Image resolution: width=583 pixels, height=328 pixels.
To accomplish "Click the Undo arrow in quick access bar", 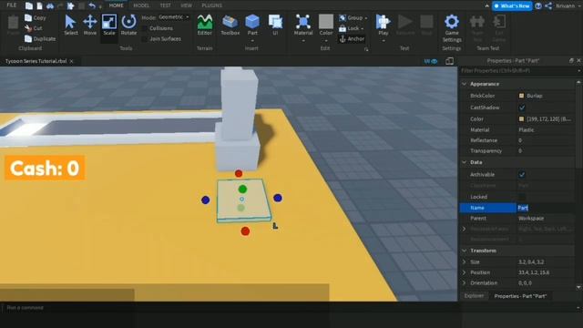I will (x=92, y=5).
